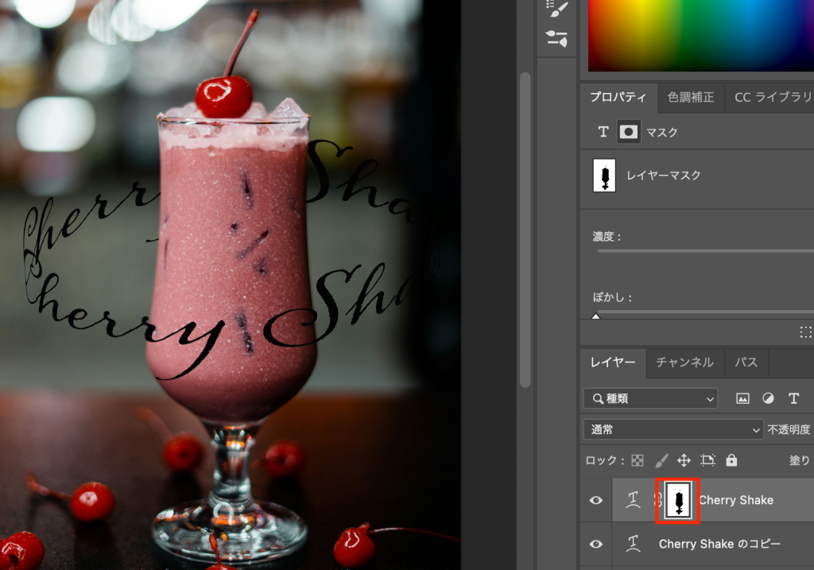
Task: Hide the Cherry Shake layer
Action: click(596, 500)
